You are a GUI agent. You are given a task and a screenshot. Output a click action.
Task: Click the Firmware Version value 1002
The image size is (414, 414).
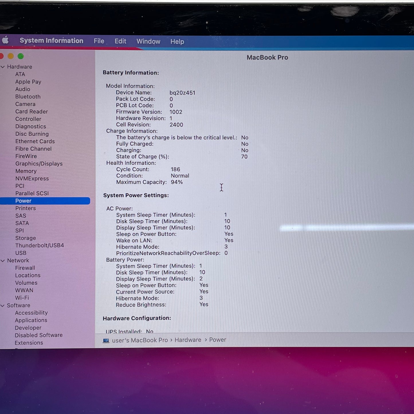tap(176, 112)
